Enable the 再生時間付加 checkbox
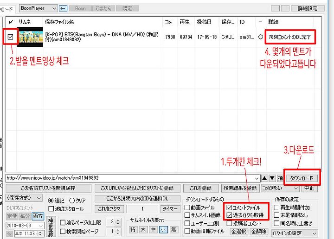 pyautogui.click(x=276, y=208)
